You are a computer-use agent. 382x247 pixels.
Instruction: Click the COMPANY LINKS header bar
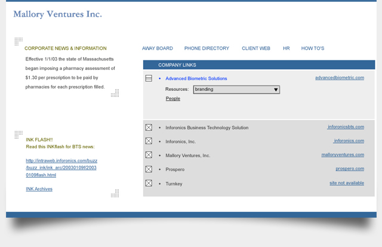(x=259, y=65)
